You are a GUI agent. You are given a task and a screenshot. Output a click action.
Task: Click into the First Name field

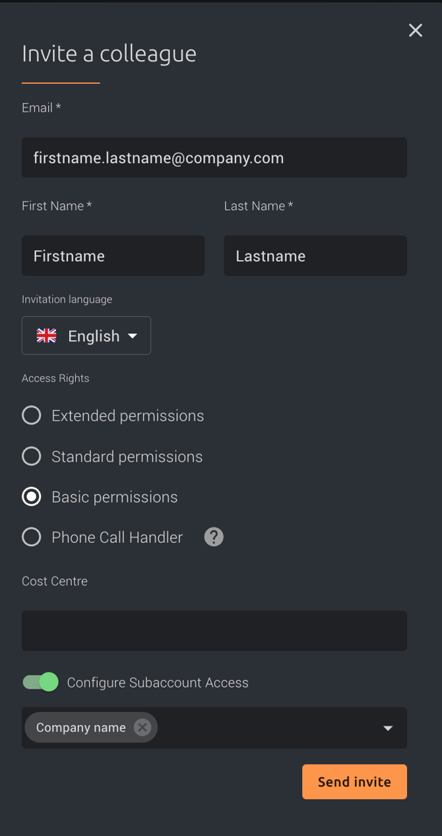[x=113, y=256]
